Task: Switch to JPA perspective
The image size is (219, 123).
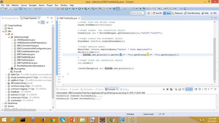Action: coord(214,13)
